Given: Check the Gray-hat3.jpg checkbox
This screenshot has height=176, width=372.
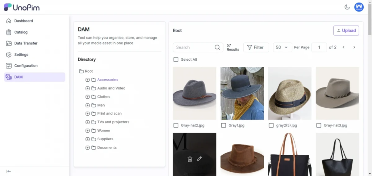Looking at the screenshot, I should [x=319, y=125].
